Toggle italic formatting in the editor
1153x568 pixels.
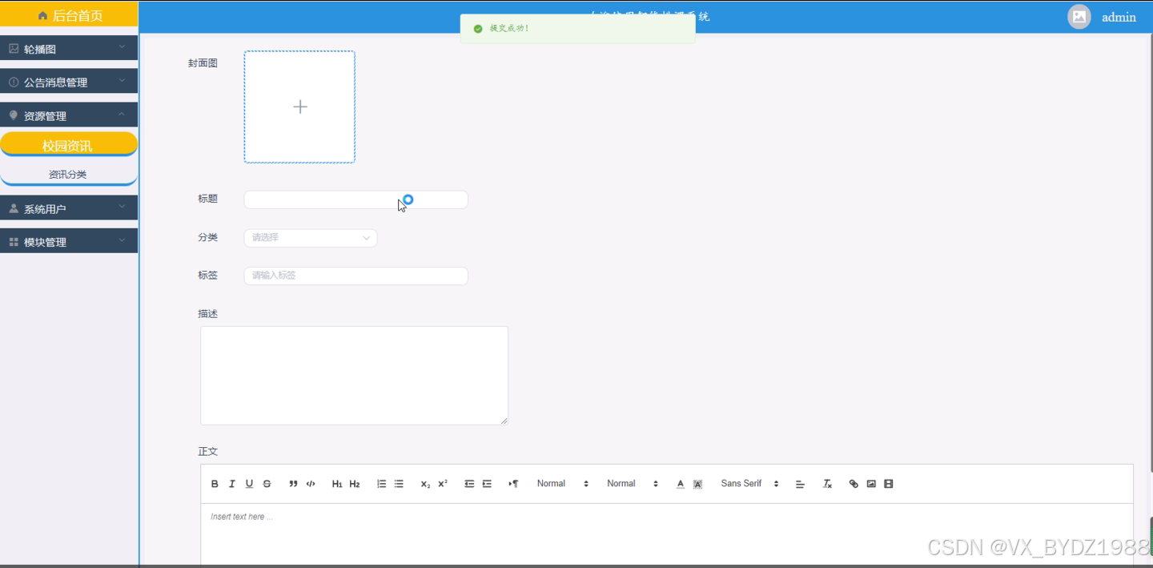232,484
